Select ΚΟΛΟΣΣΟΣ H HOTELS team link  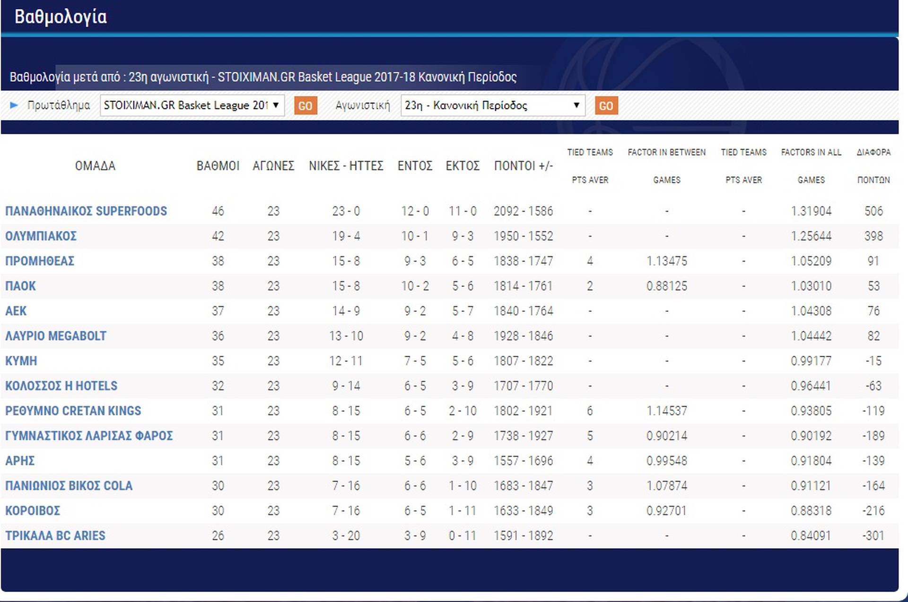[61, 386]
